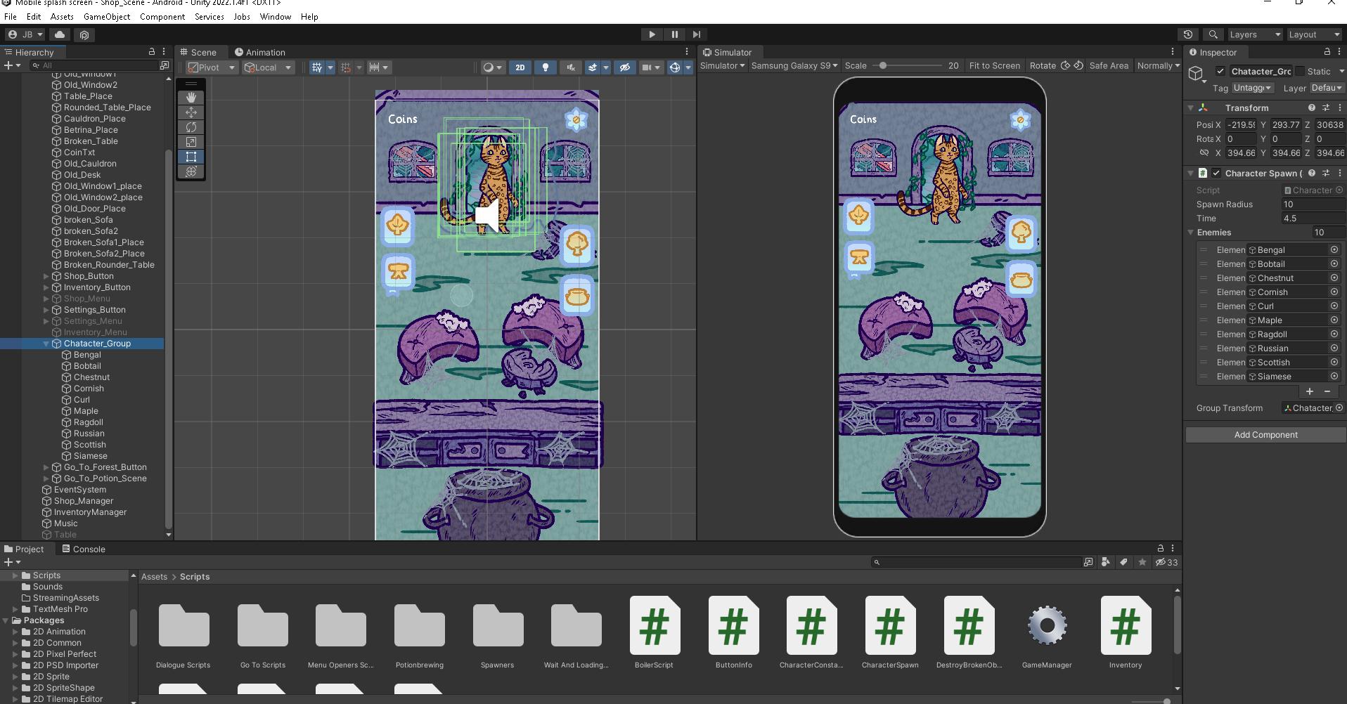The height and width of the screenshot is (704, 1347).
Task: Open the Layer Default dropdown in Inspector
Action: point(1327,88)
